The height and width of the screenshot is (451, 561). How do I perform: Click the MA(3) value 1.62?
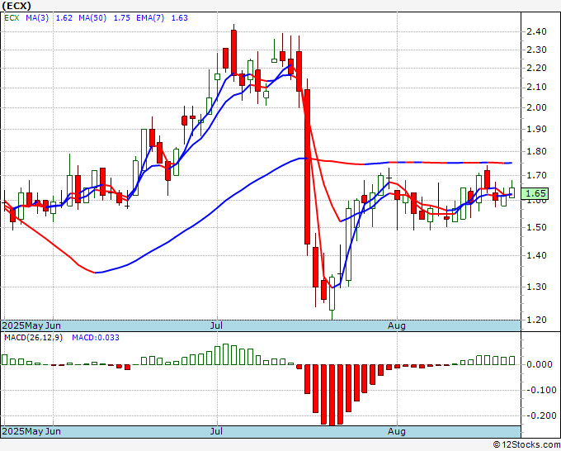tap(64, 18)
